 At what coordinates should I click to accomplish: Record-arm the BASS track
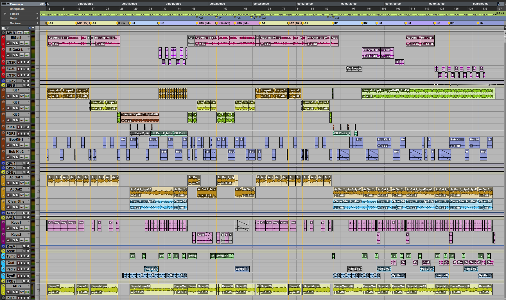8,292
